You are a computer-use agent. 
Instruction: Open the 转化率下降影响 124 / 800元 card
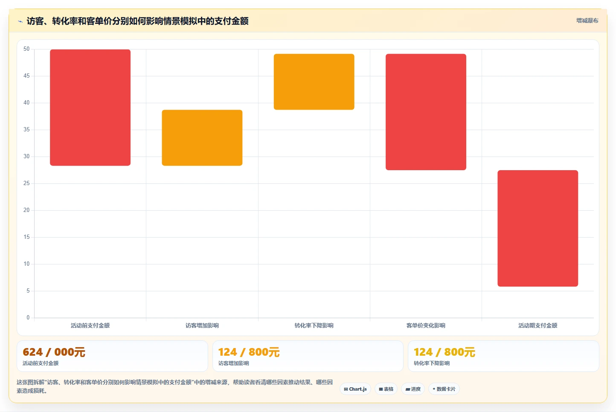503,356
